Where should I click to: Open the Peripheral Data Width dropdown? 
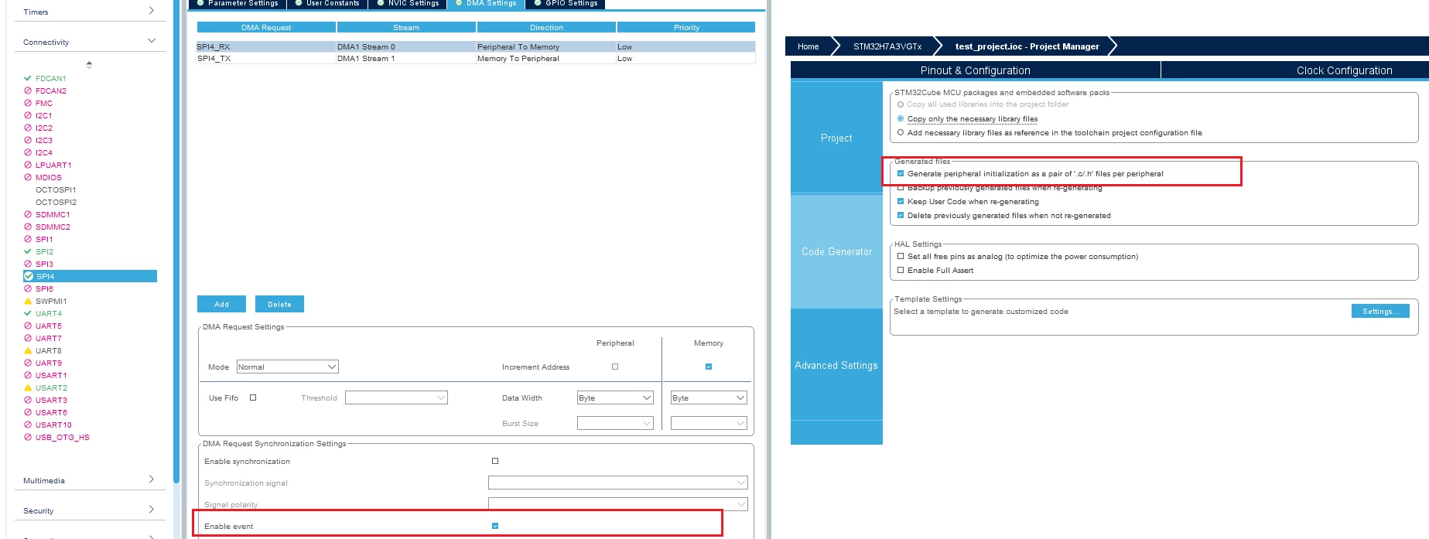(x=615, y=397)
